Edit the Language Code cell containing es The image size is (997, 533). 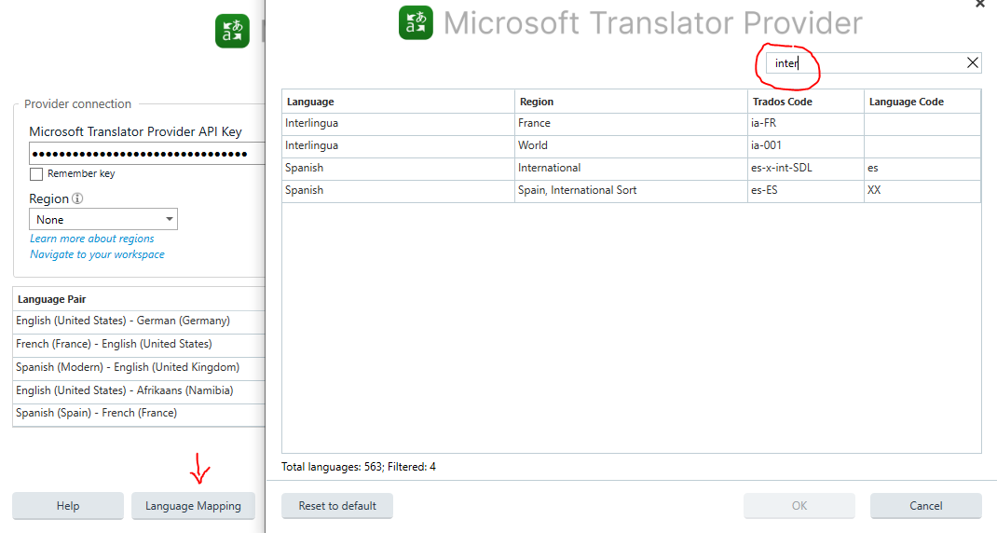click(x=922, y=168)
